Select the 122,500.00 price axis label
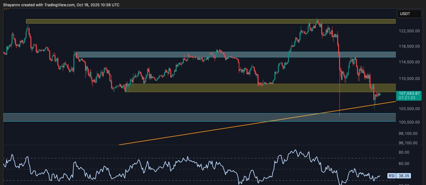The image size is (426, 185). [409, 31]
